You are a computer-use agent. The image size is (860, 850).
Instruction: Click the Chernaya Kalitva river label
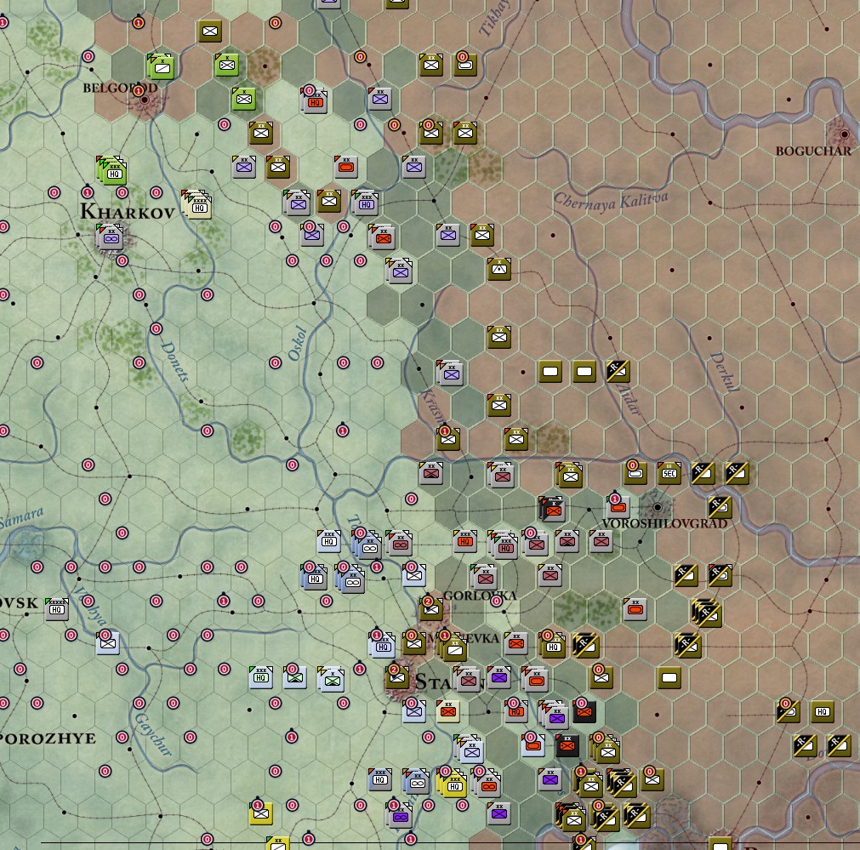611,201
